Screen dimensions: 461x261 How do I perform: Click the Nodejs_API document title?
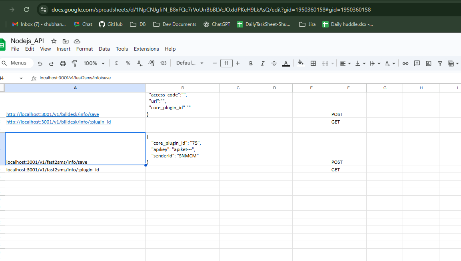click(x=27, y=41)
